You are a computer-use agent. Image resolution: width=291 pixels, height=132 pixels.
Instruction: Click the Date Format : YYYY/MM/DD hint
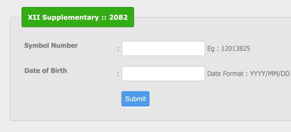point(248,74)
